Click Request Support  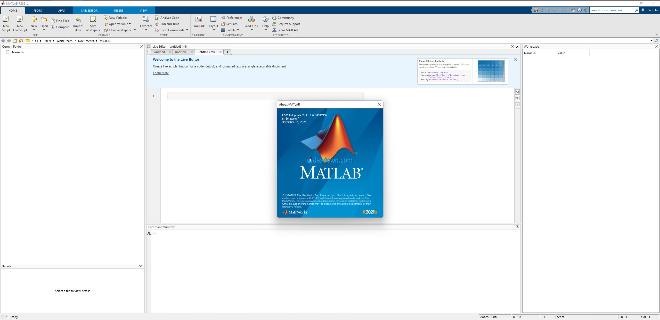286,24
